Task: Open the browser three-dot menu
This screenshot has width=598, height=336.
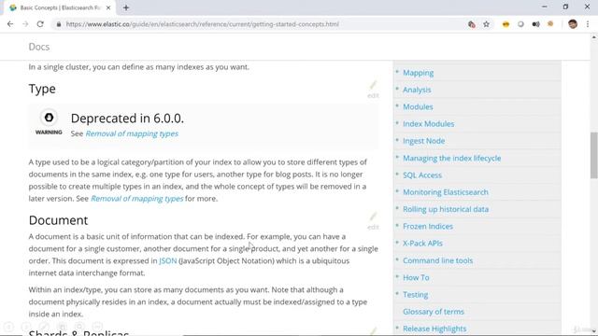Action: [588, 24]
